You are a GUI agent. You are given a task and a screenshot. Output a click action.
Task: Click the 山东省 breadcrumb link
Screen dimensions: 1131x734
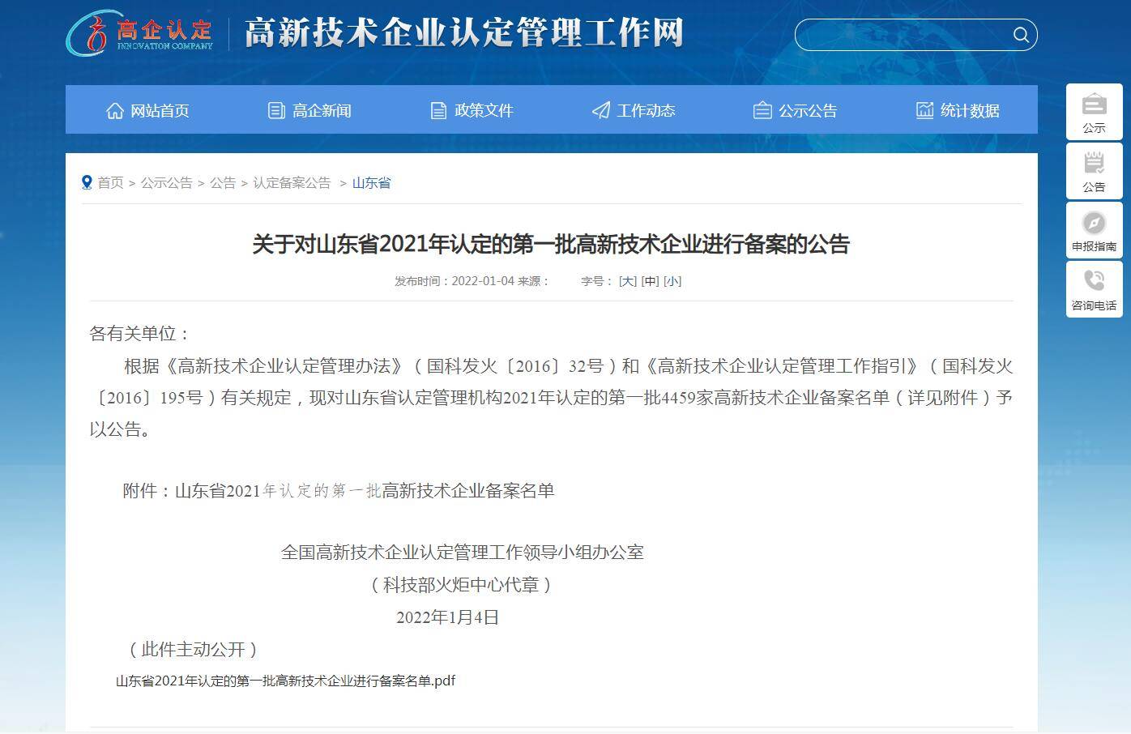[x=371, y=183]
